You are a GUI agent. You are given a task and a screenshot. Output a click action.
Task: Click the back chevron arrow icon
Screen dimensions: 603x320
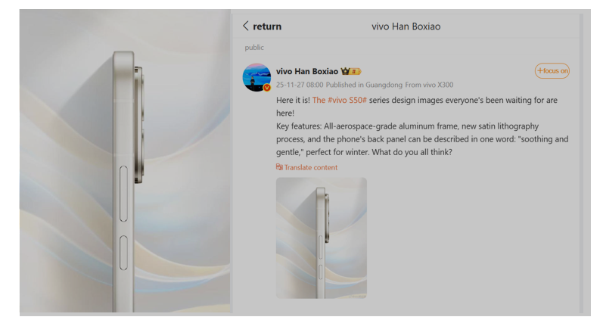pos(246,26)
